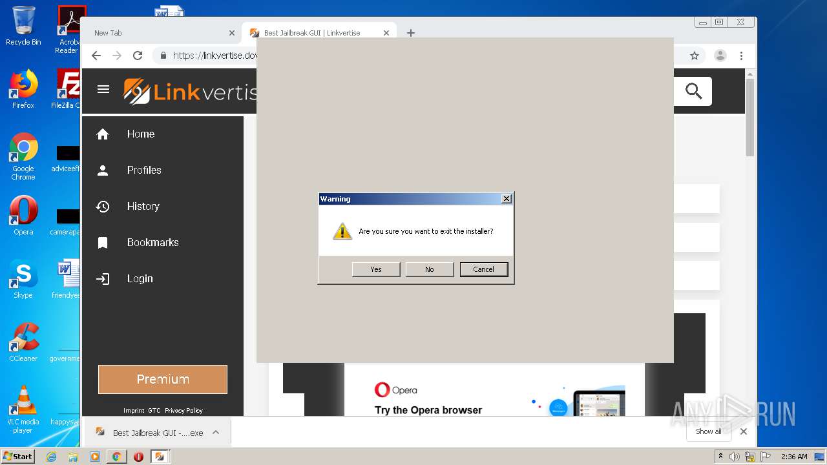Open Opera desktop shortcut
Viewport: 827px width, 465px height.
coord(23,216)
